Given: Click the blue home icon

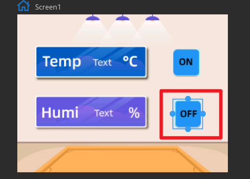Looking at the screenshot, I should click(24, 6).
